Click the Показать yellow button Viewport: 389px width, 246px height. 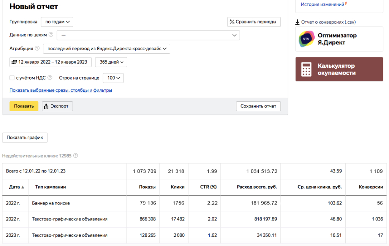click(24, 106)
